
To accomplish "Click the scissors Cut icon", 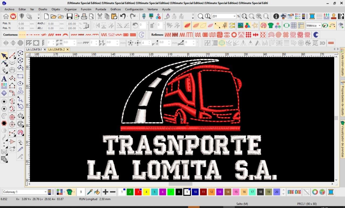I will pyautogui.click(x=100, y=16).
